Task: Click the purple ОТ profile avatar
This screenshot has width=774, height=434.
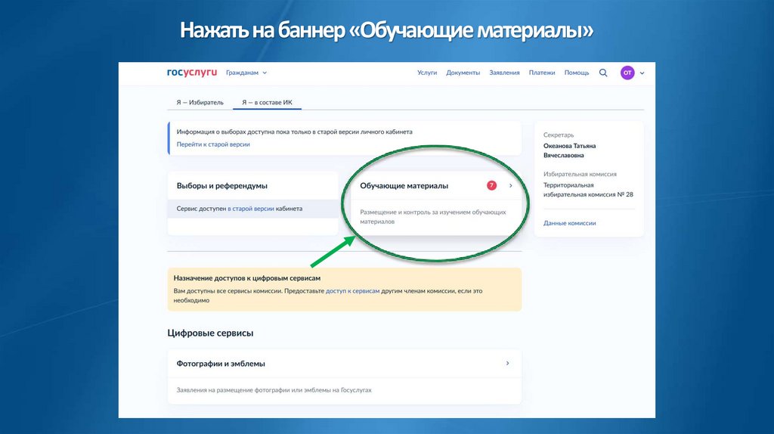Action: [627, 73]
